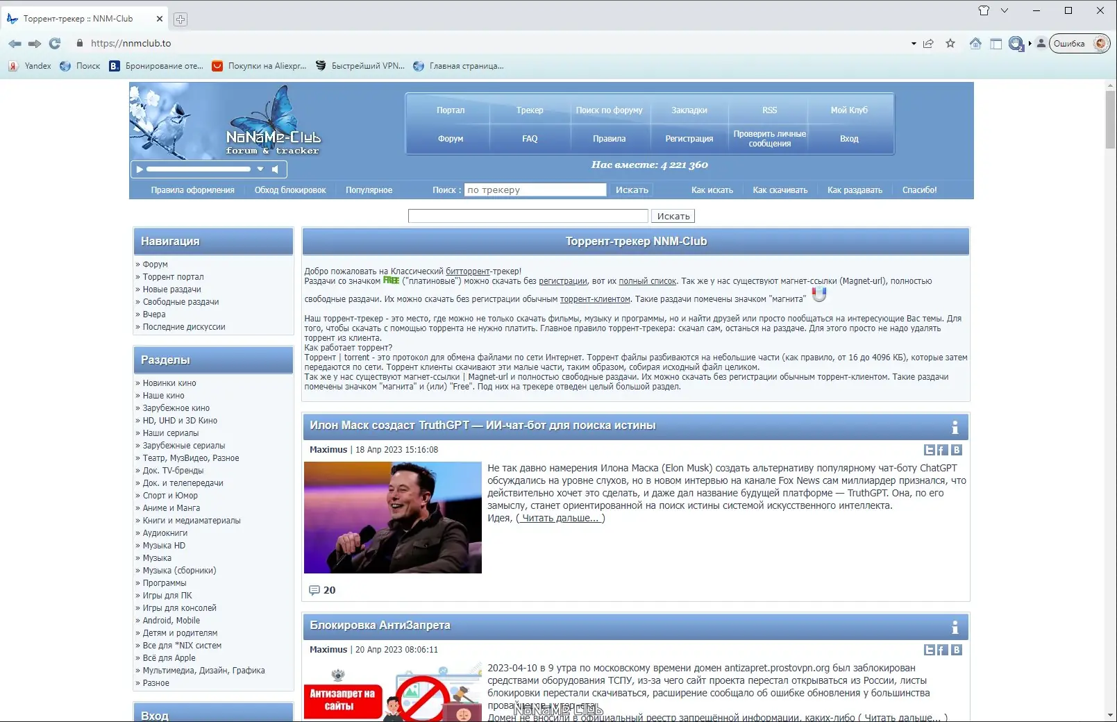The width and height of the screenshot is (1117, 722).
Task: Open the Yandex bookmark
Action: click(x=29, y=66)
